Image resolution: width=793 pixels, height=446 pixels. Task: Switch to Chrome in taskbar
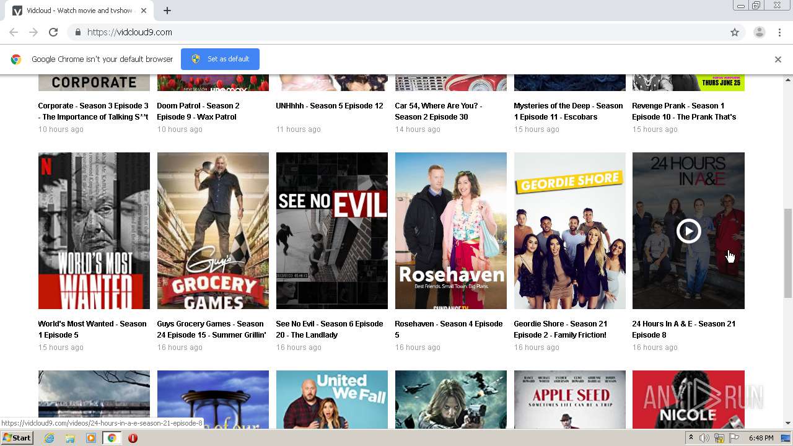click(112, 438)
